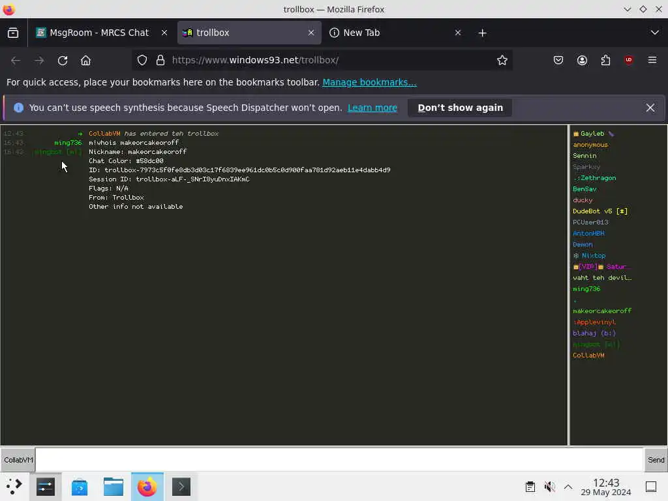Click muted audio volume tray icon
668x501 pixels.
click(x=549, y=487)
